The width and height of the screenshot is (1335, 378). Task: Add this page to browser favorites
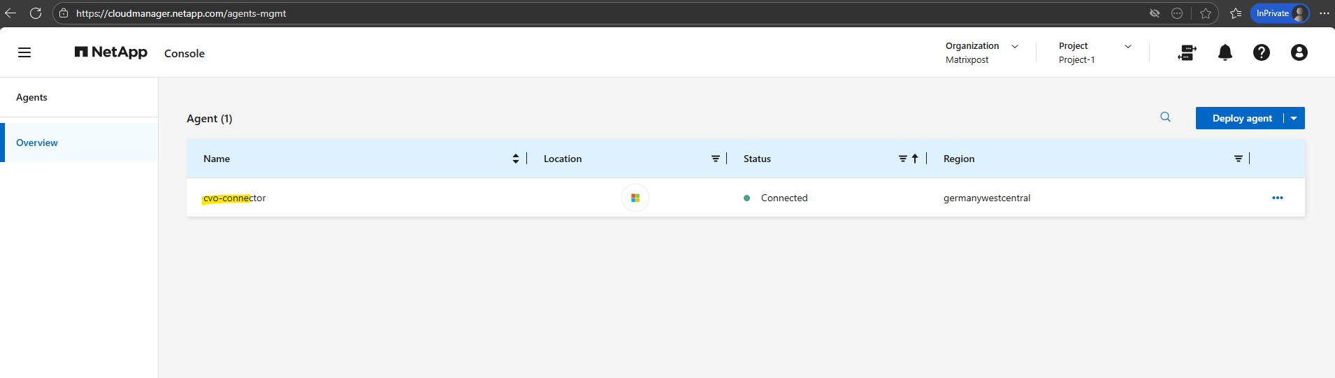click(x=1206, y=13)
